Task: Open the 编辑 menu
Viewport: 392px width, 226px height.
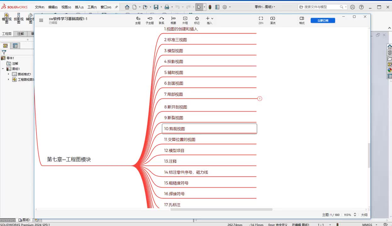Action: coord(53,7)
